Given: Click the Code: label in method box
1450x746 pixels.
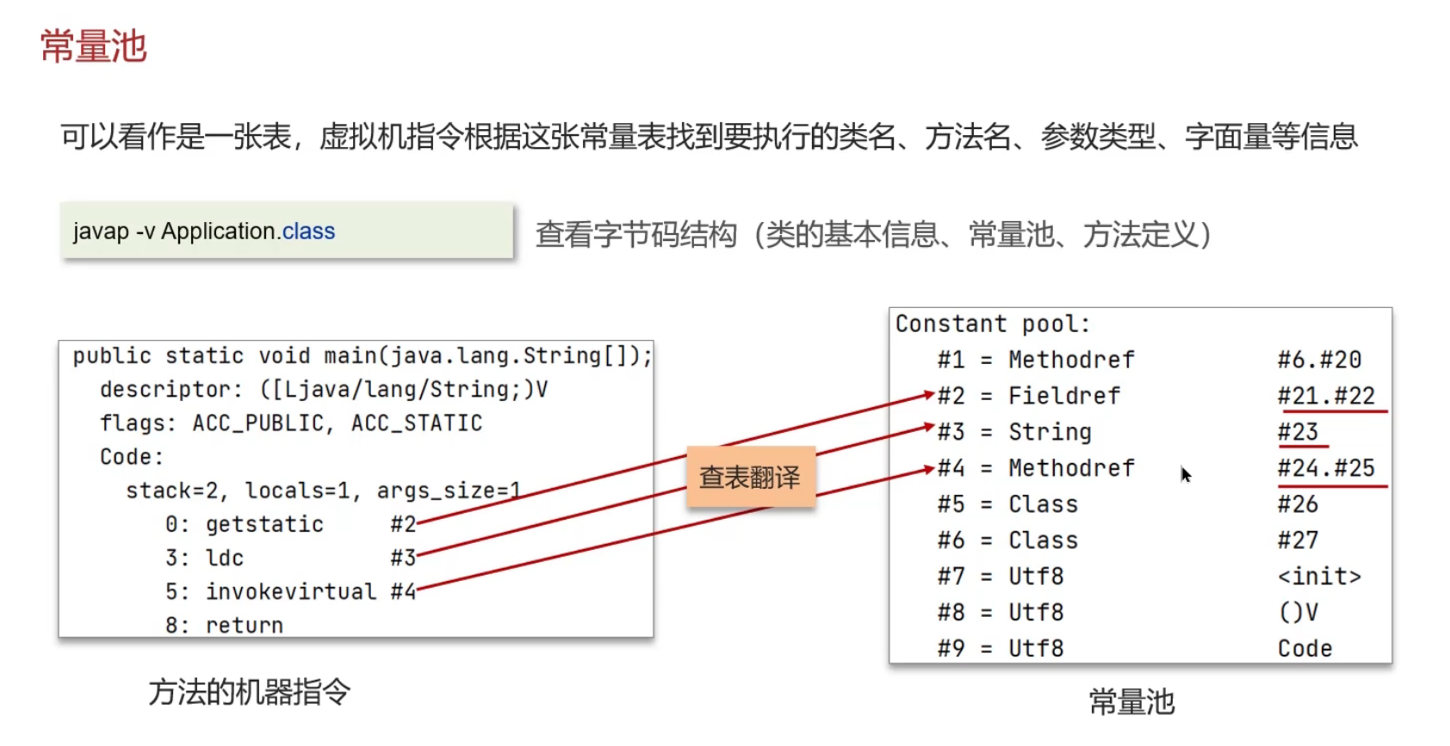Looking at the screenshot, I should pos(132,457).
